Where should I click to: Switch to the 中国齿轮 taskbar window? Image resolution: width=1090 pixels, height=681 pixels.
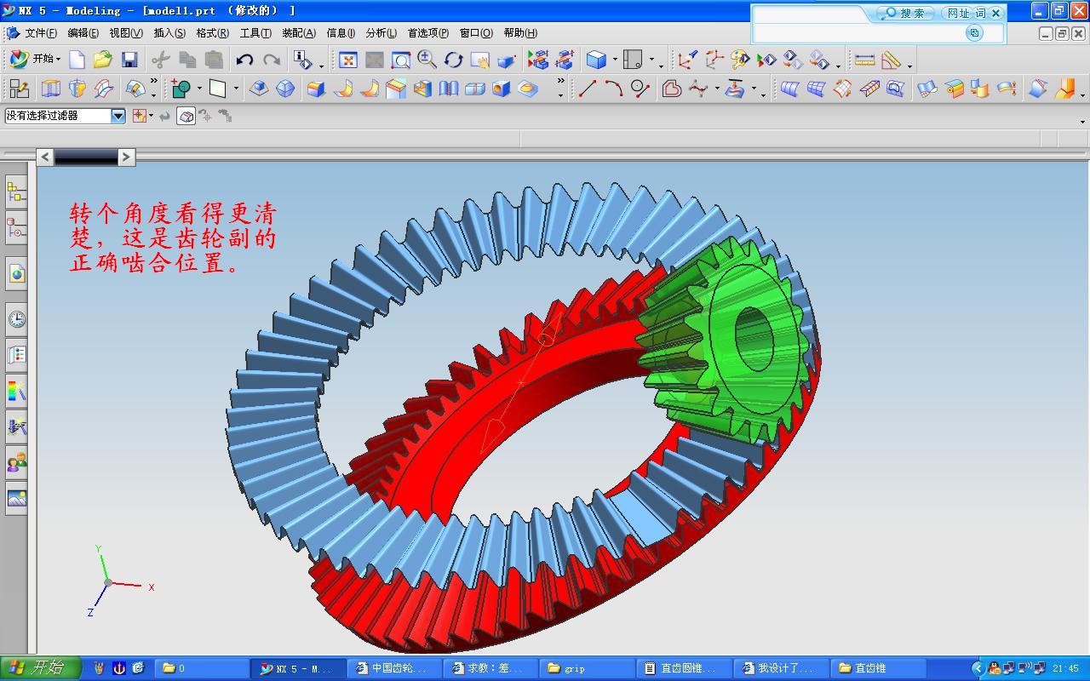(395, 668)
